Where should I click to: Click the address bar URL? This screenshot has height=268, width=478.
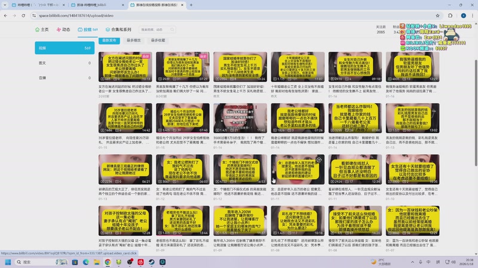[76, 15]
